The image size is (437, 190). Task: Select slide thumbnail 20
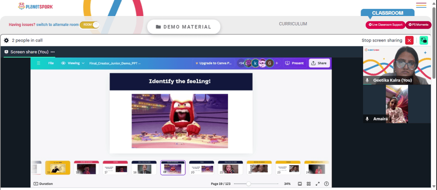pos(201,168)
